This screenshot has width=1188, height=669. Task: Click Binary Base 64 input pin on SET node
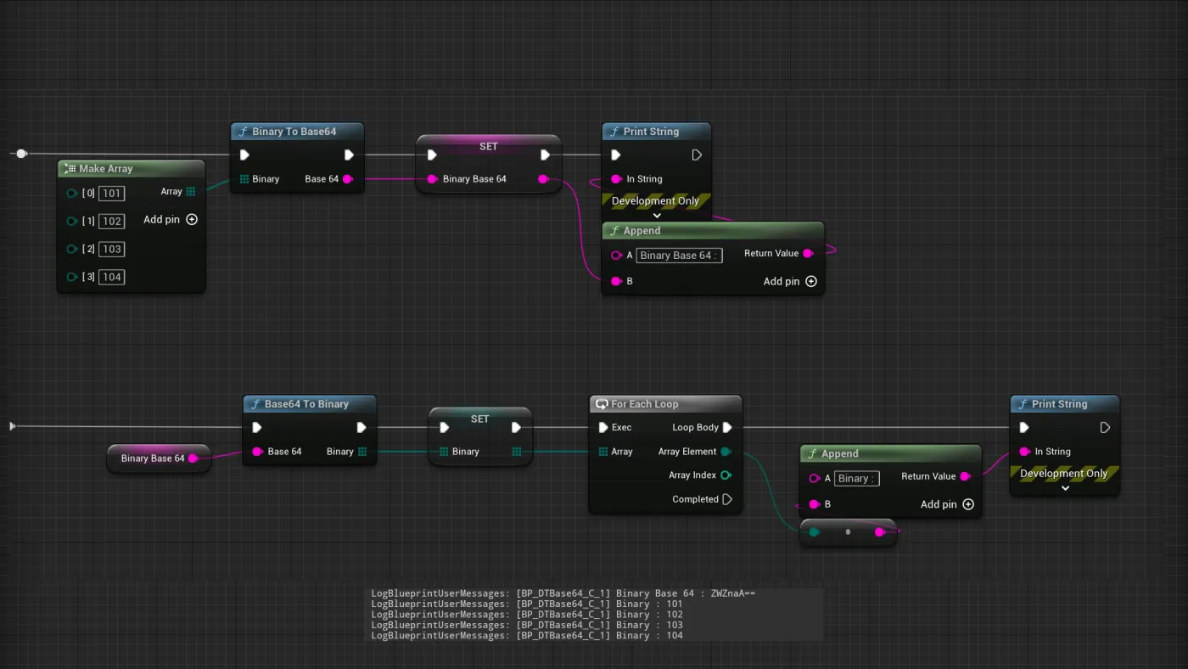click(x=432, y=179)
